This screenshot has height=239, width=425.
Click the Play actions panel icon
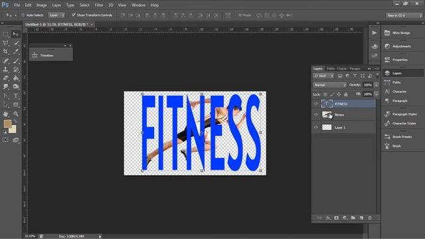tap(375, 33)
